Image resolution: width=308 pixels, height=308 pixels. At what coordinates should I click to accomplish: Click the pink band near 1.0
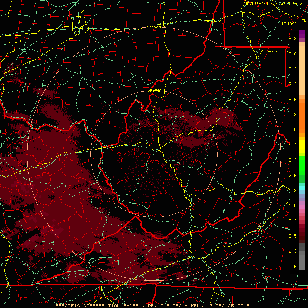pyautogui.click(x=302, y=207)
